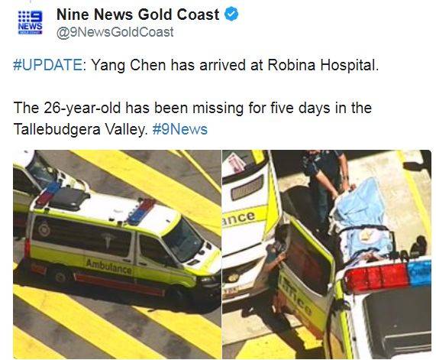436x360 pixels.
Task: Click the 'ance' text on white ambulance
Action: (238, 216)
